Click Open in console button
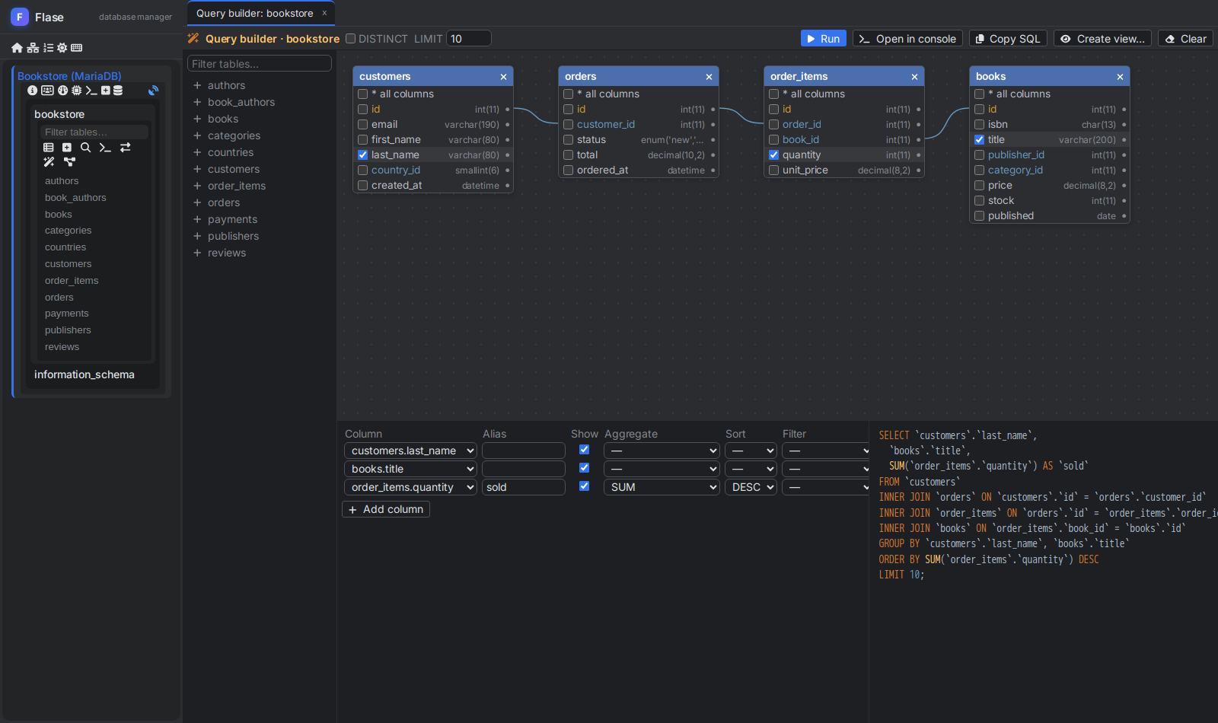 tap(907, 39)
